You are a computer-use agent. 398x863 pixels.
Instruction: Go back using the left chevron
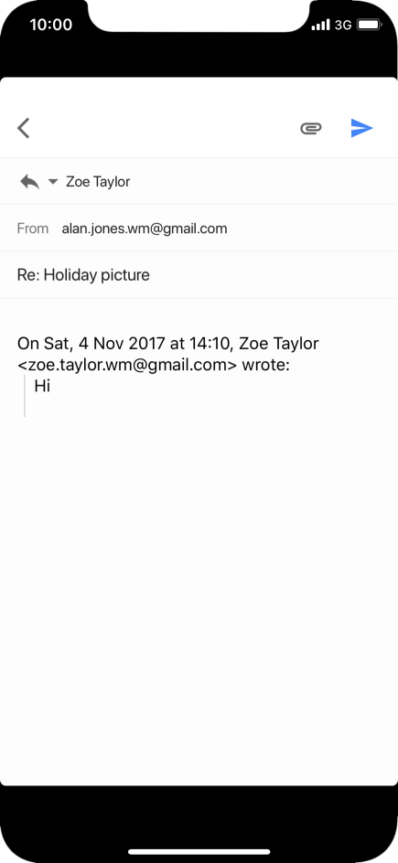tap(23, 128)
